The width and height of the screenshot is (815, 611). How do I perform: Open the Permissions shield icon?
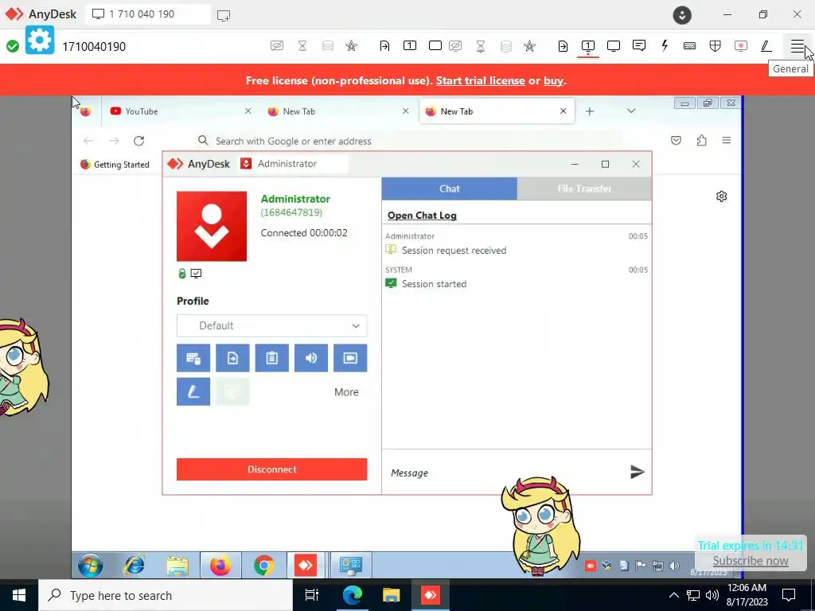pos(716,45)
